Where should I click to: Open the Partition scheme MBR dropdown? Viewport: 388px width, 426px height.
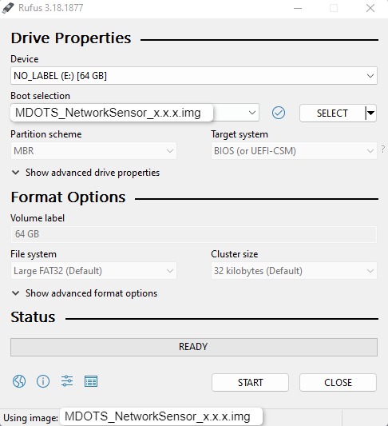93,151
